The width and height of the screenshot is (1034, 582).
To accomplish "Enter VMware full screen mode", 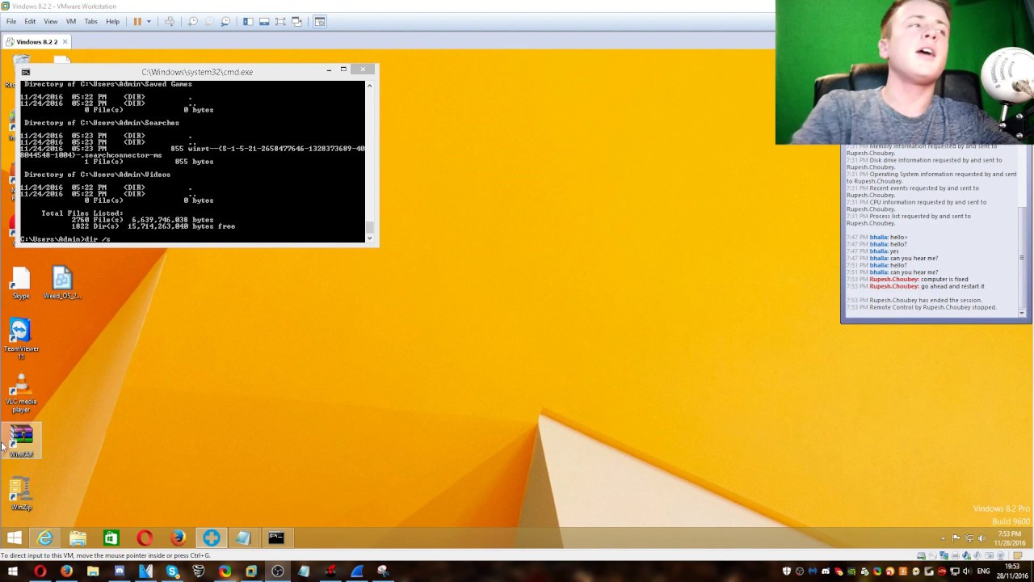I will [280, 22].
